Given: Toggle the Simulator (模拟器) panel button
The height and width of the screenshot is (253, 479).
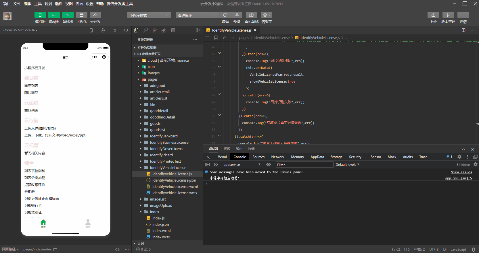Looking at the screenshot, I should (40, 15).
